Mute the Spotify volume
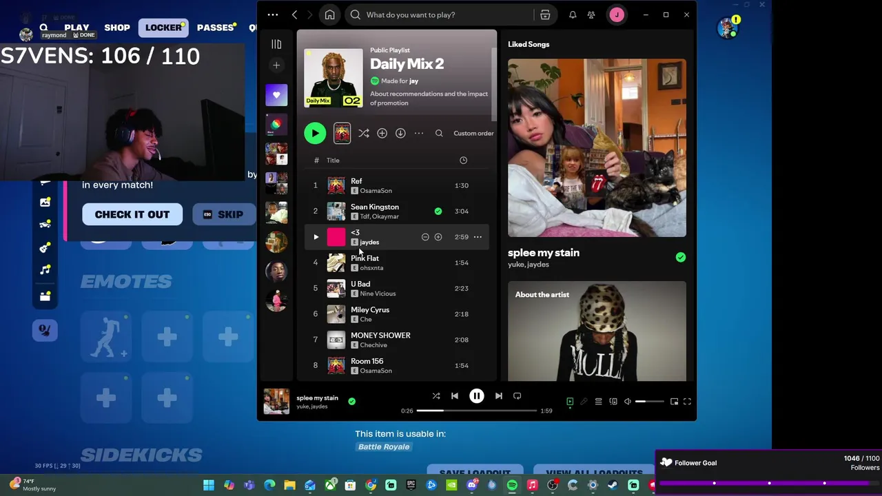 [628, 402]
